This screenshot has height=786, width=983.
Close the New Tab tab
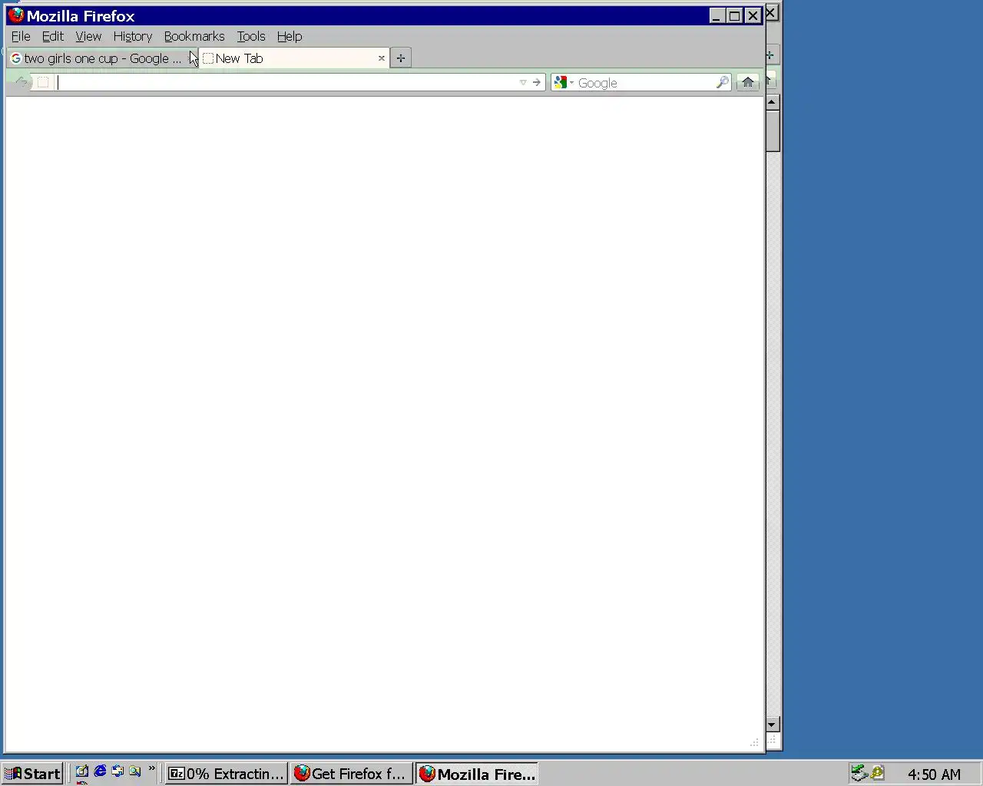381,58
